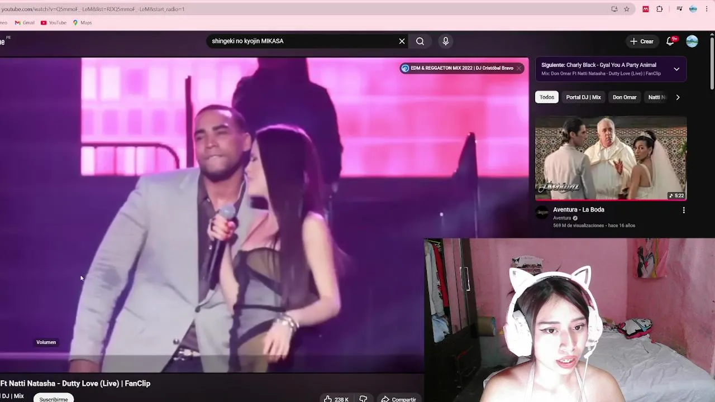Click the Siguiente: Charly Black heading
The height and width of the screenshot is (402, 715).
599,65
